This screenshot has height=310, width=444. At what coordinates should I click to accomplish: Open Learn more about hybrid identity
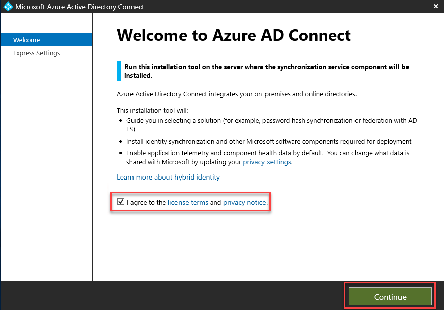168,177
